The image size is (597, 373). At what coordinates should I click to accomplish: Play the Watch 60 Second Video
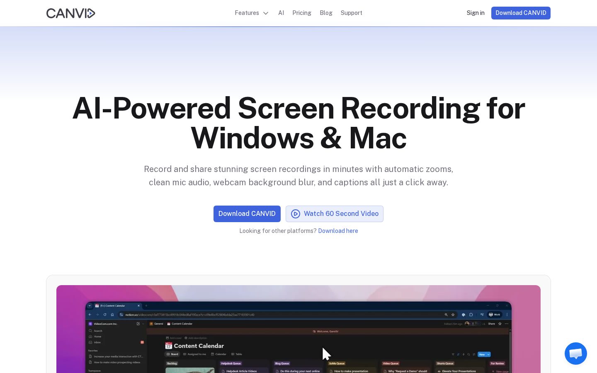point(335,214)
